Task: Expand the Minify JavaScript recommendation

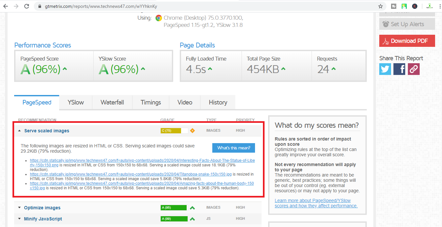Action: coord(19,219)
